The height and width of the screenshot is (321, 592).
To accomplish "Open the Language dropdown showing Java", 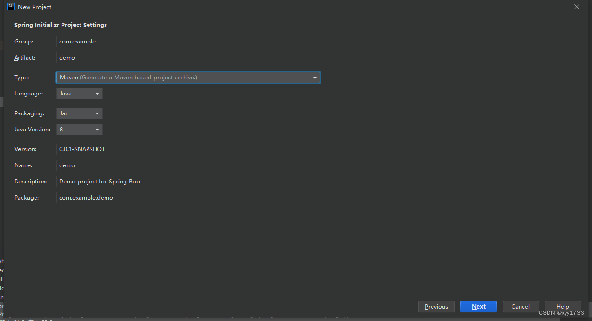I will [80, 94].
